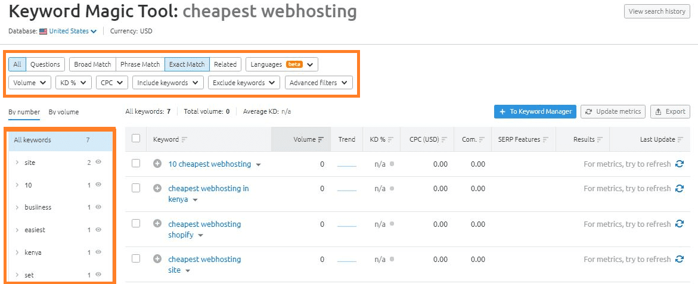Sort by KD % column icon
This screenshot has width=698, height=284.
tap(390, 139)
